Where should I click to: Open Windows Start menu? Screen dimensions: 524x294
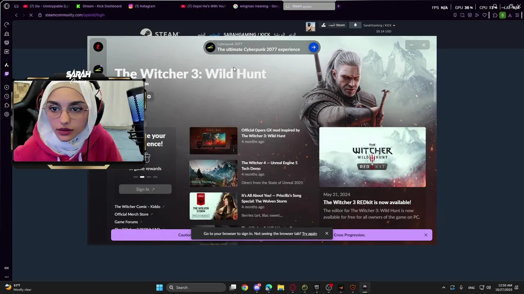pyautogui.click(x=159, y=287)
